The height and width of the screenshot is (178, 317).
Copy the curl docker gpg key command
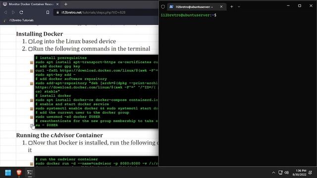coord(32,71)
